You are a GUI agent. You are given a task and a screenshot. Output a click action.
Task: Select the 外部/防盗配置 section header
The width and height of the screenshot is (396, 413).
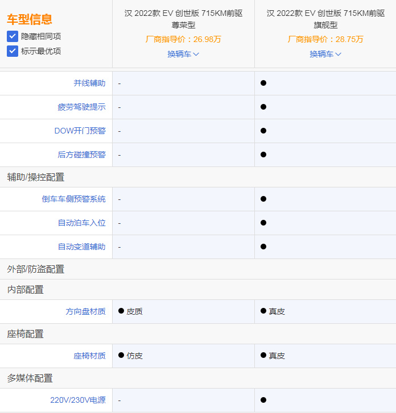36,269
